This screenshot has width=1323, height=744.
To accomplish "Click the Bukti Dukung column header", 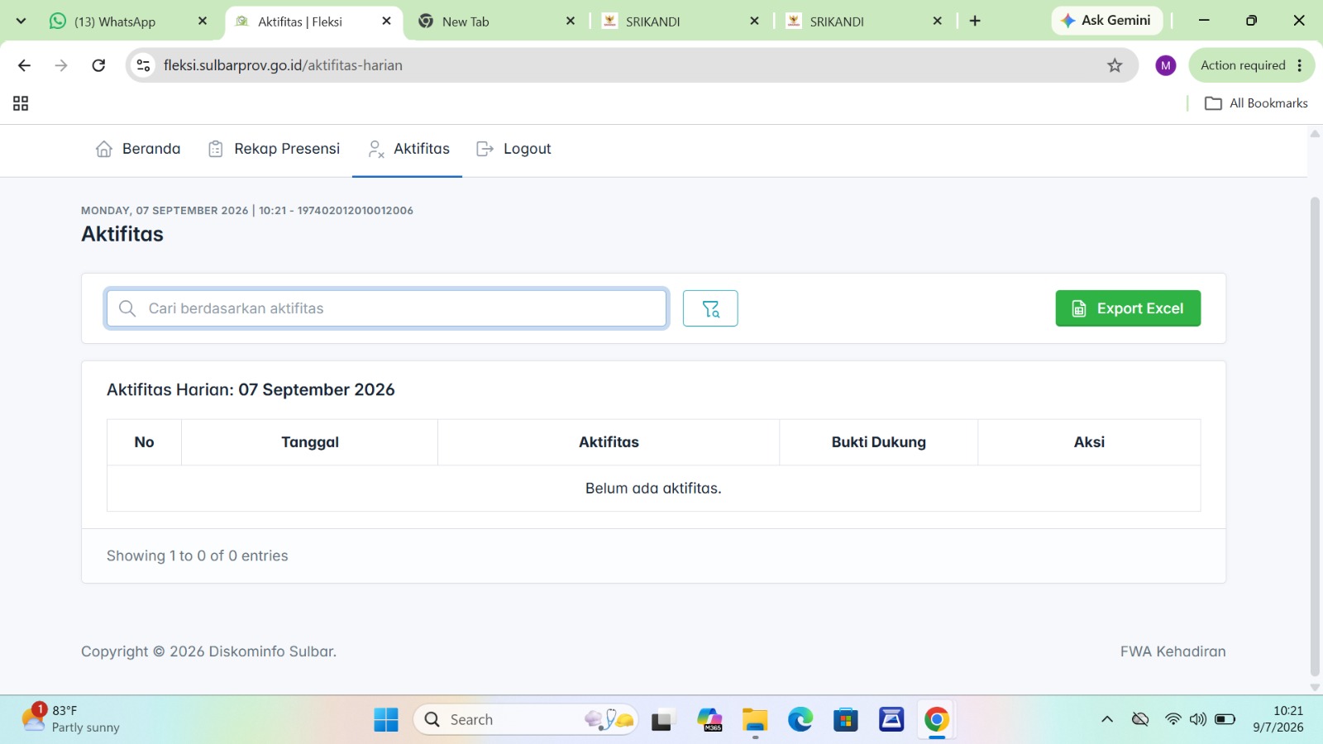I will point(879,442).
